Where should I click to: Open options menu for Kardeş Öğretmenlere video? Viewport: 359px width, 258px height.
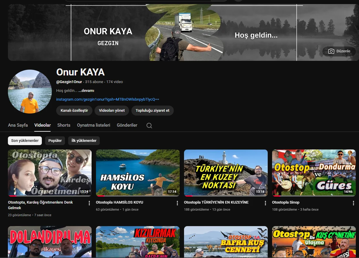pyautogui.click(x=89, y=203)
